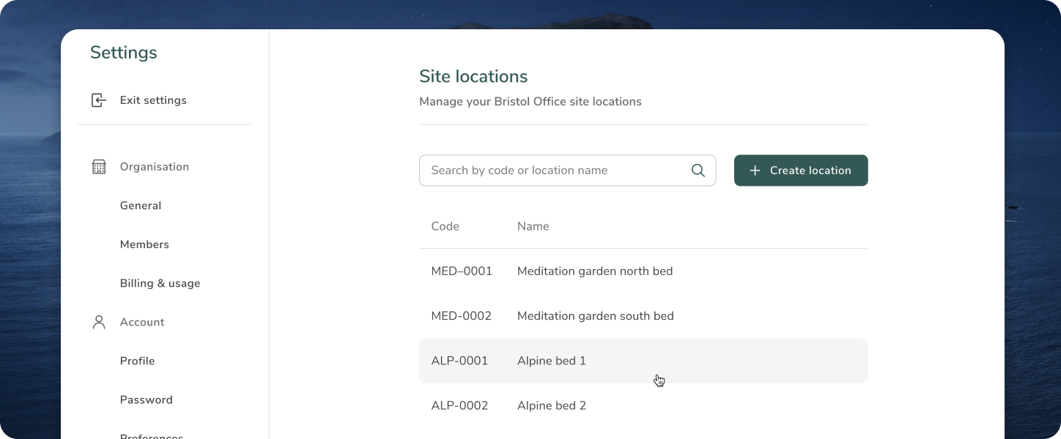
Task: Click the Exit settings door icon
Action: (98, 100)
